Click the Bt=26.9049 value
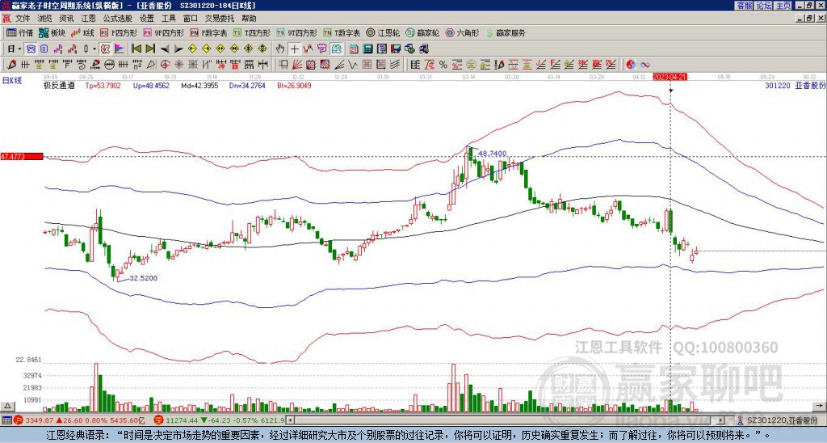Screen dimensions: 827x443 coord(294,85)
